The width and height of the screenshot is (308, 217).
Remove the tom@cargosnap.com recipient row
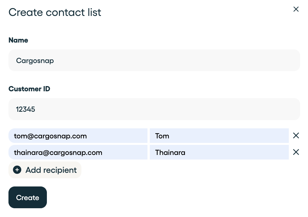tap(296, 135)
